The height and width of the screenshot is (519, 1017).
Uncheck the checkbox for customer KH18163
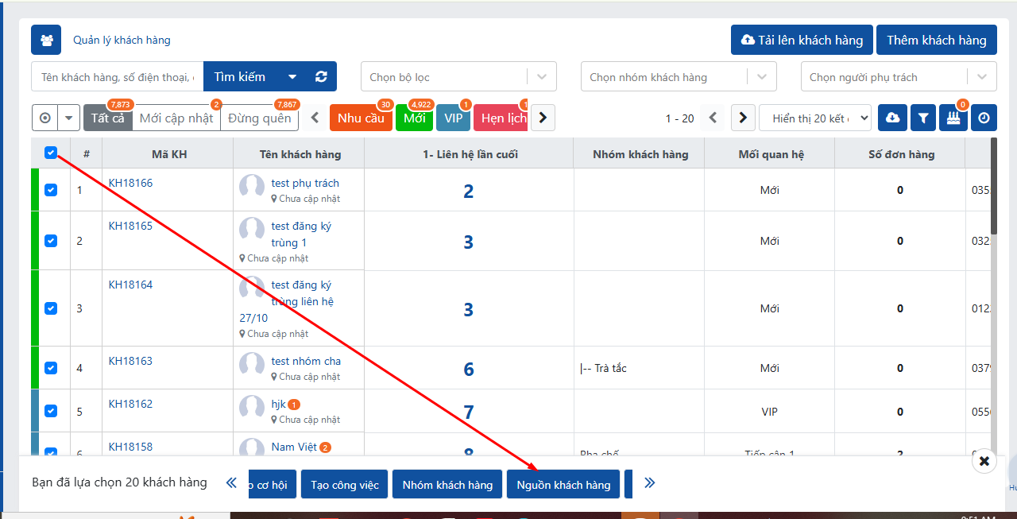click(x=51, y=368)
